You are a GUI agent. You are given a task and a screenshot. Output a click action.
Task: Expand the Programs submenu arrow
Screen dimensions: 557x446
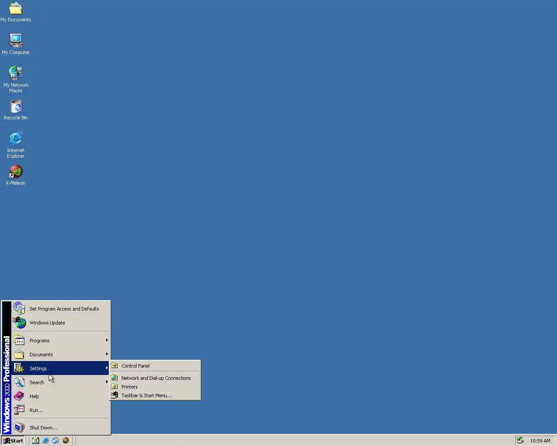(x=107, y=340)
